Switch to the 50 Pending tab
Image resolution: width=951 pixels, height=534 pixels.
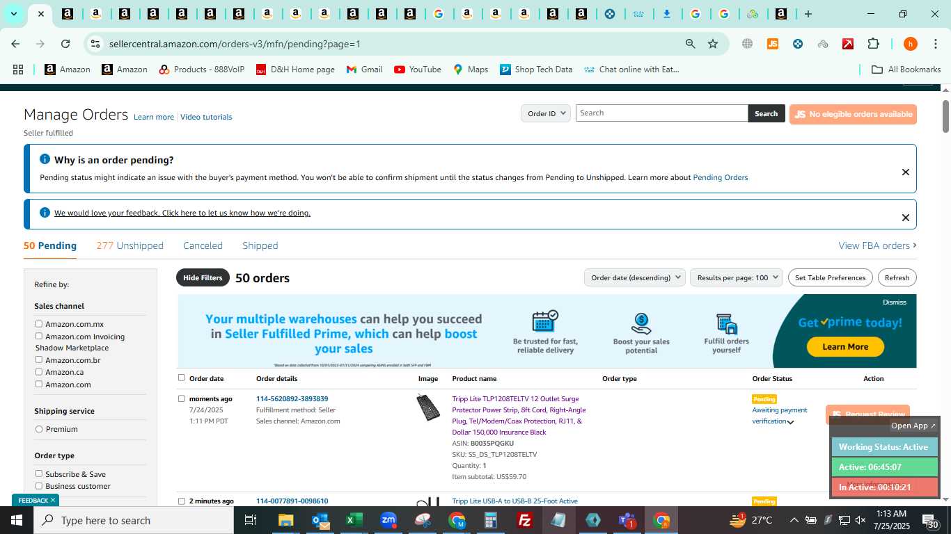[50, 245]
